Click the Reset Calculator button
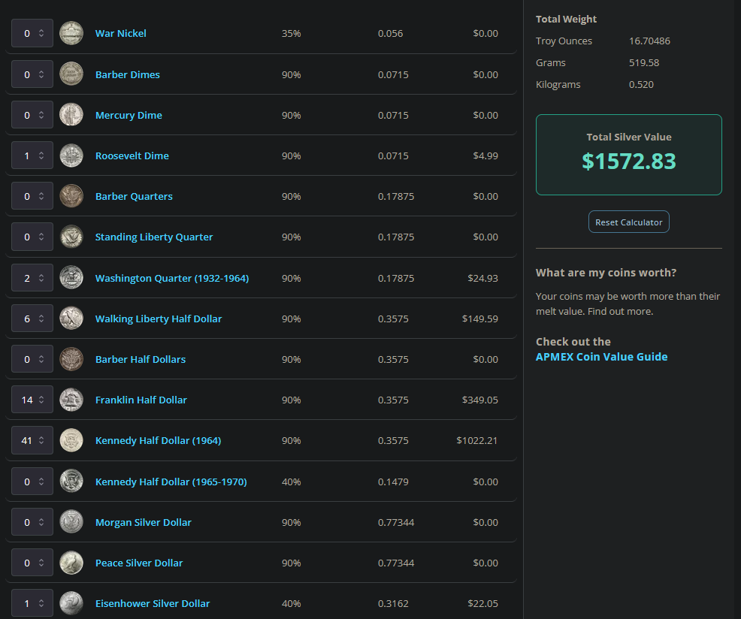This screenshot has width=741, height=619. (x=628, y=222)
